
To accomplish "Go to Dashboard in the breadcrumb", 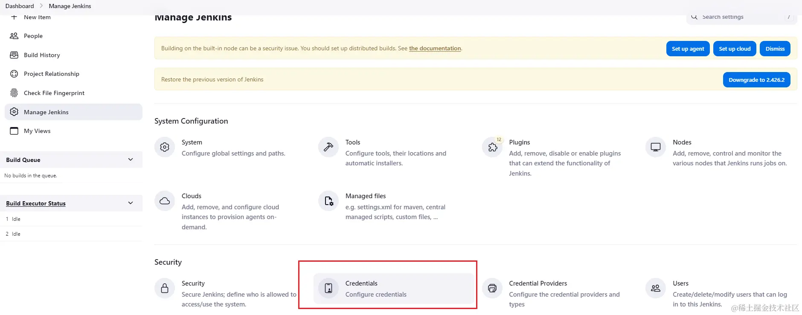I will pos(20,6).
